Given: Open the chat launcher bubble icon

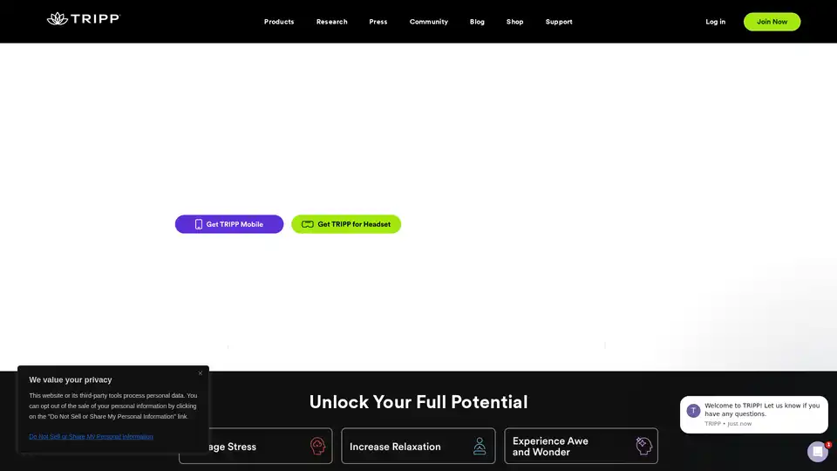Looking at the screenshot, I should (x=817, y=451).
